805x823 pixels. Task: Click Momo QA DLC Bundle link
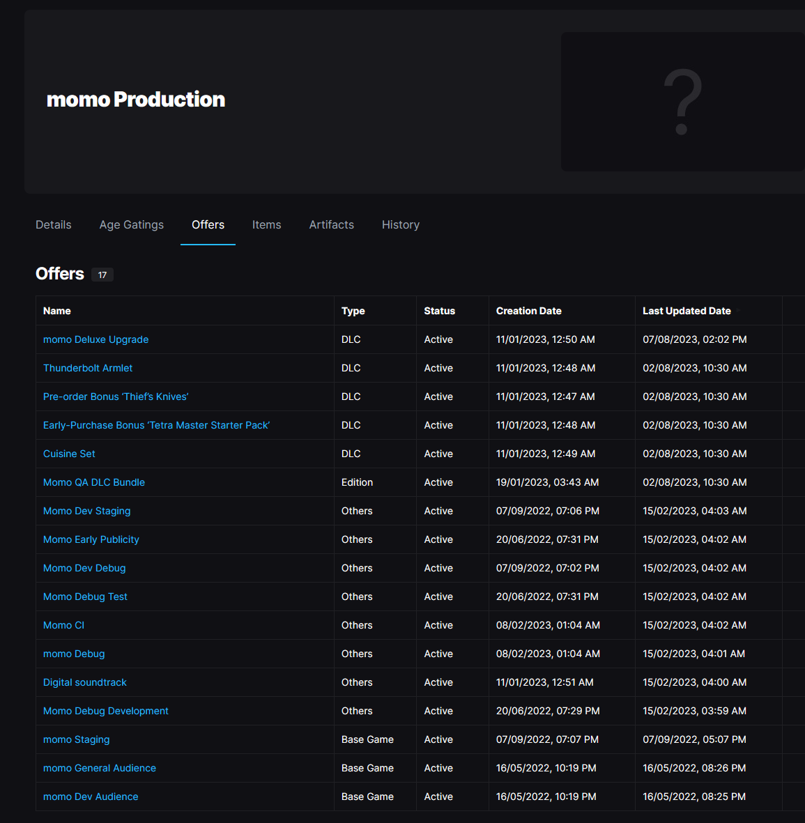(94, 482)
